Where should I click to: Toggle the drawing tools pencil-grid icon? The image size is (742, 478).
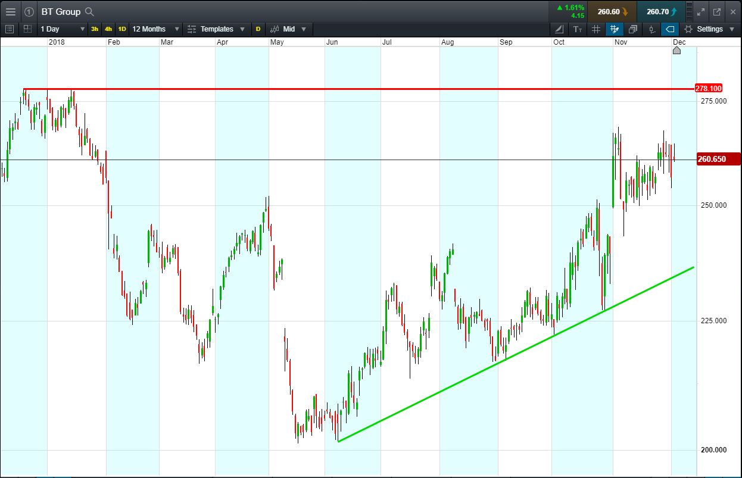pos(614,29)
